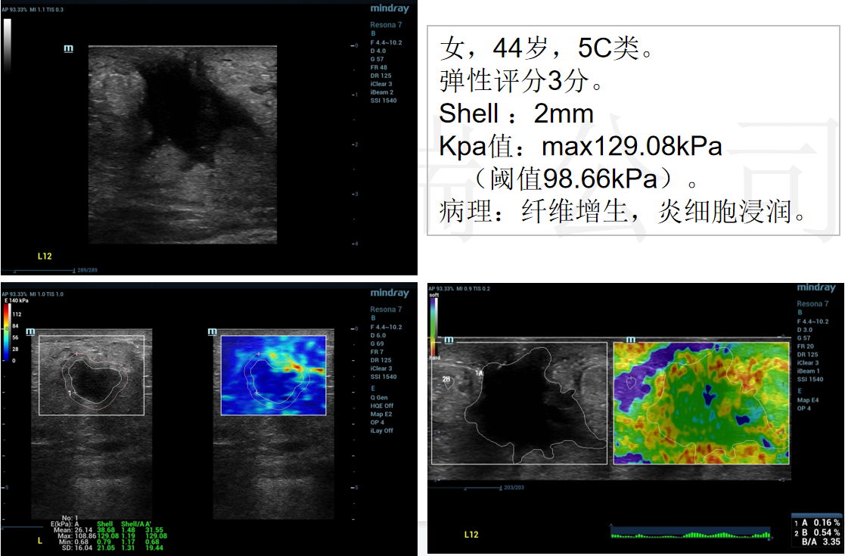The image size is (845, 556).
Task: Select the Shell column header in results table
Action: (x=104, y=523)
